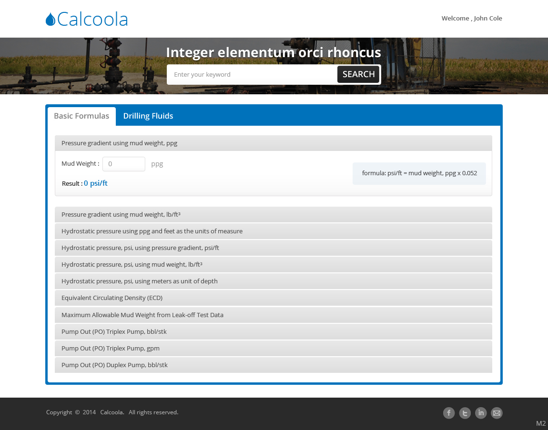Click the Integer elementum orci rhoncus heading

[274, 52]
